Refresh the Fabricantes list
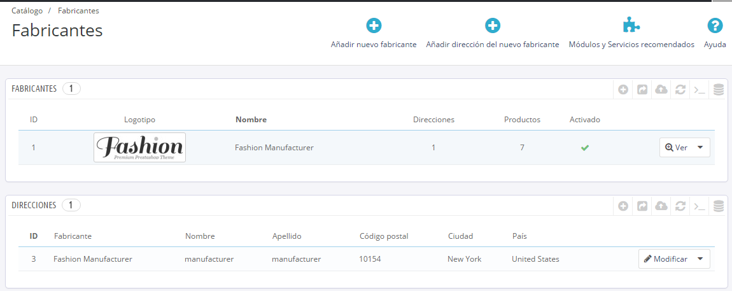This screenshot has width=732, height=291. (x=680, y=90)
